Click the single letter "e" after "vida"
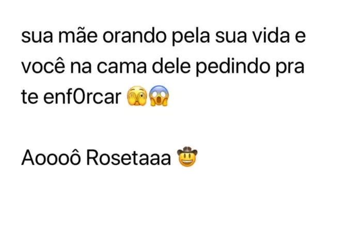 (300, 37)
